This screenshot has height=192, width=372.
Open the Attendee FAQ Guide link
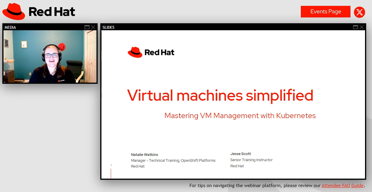tap(342, 186)
